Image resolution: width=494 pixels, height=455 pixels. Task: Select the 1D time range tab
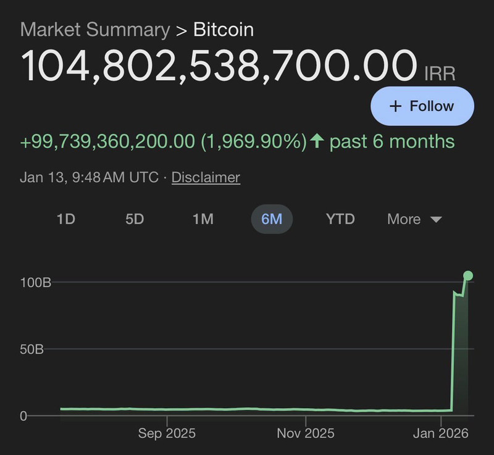(65, 219)
